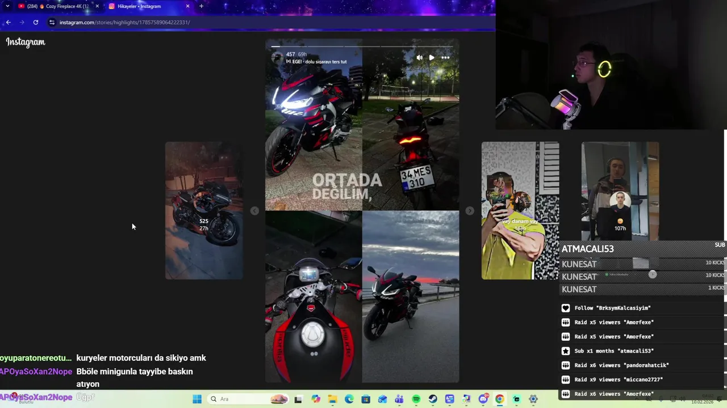Mute the Instagram story audio

click(x=419, y=57)
